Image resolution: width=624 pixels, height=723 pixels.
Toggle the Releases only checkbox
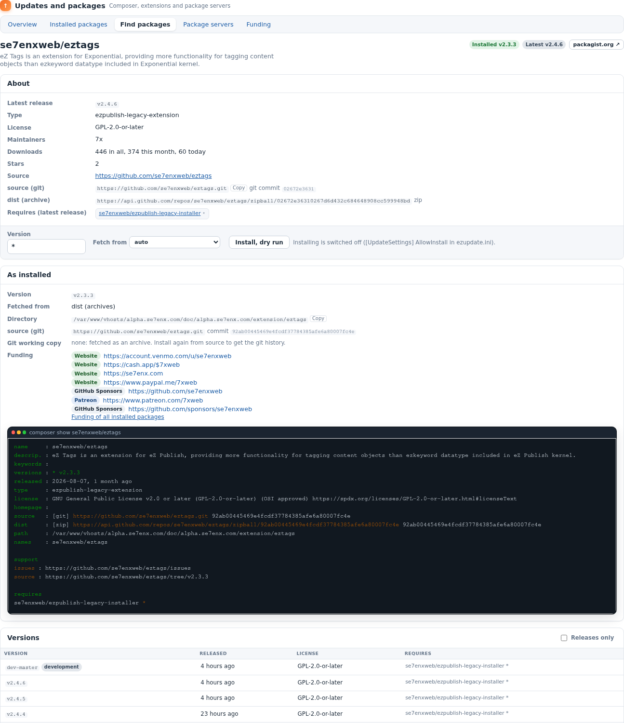point(564,638)
